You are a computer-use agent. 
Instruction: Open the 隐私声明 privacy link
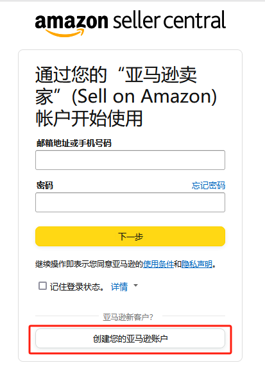[x=197, y=264]
